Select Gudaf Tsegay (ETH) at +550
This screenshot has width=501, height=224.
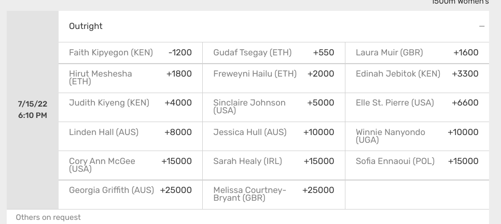(x=274, y=53)
